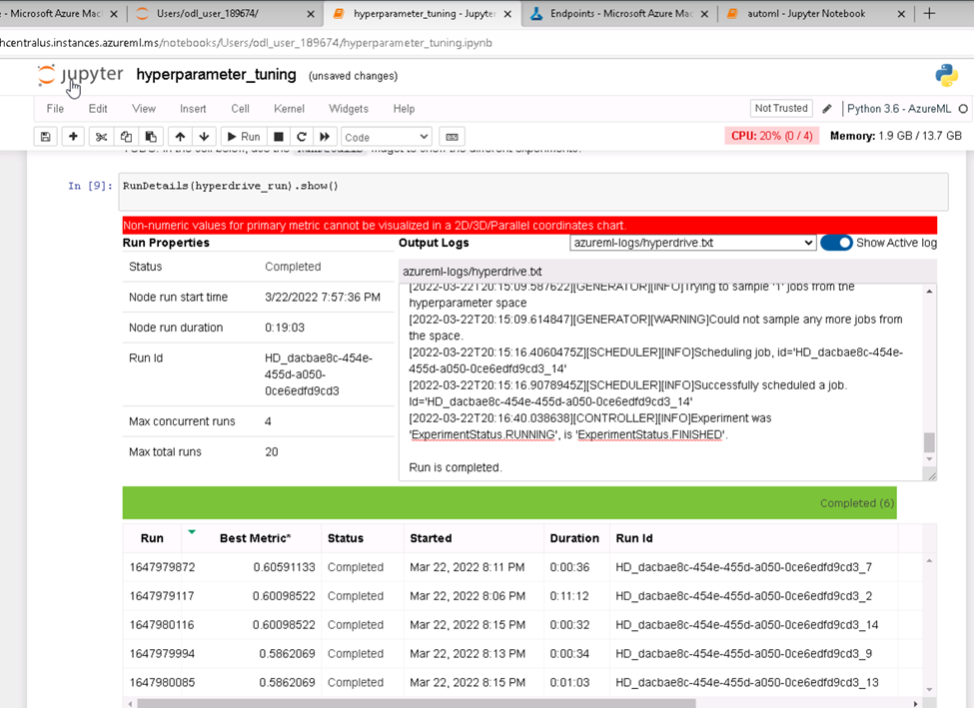The width and height of the screenshot is (974, 708).
Task: Open the cell type Code dropdown
Action: (386, 137)
